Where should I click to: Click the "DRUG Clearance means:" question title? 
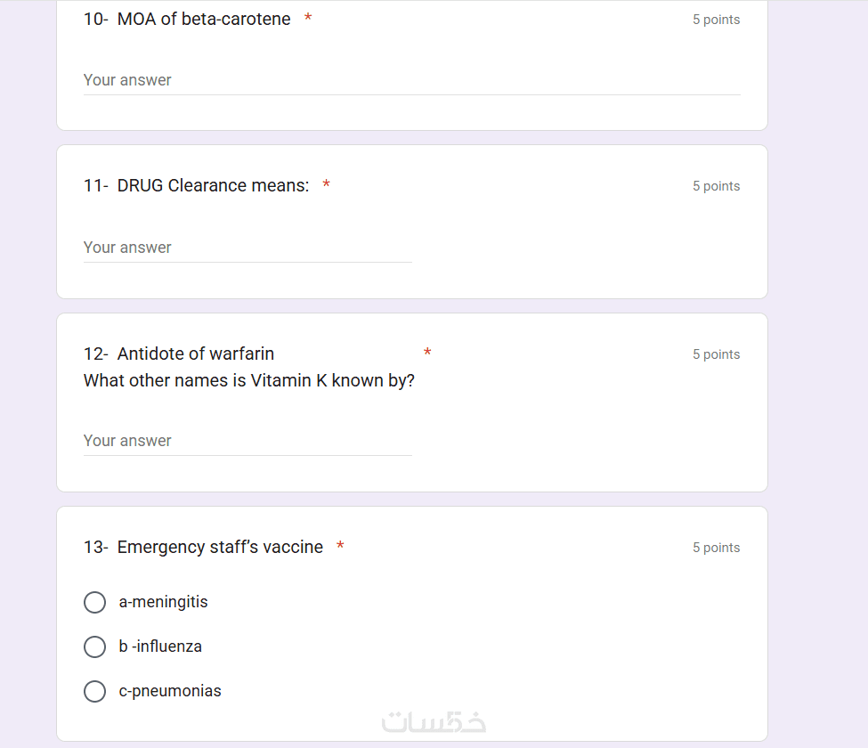(213, 186)
